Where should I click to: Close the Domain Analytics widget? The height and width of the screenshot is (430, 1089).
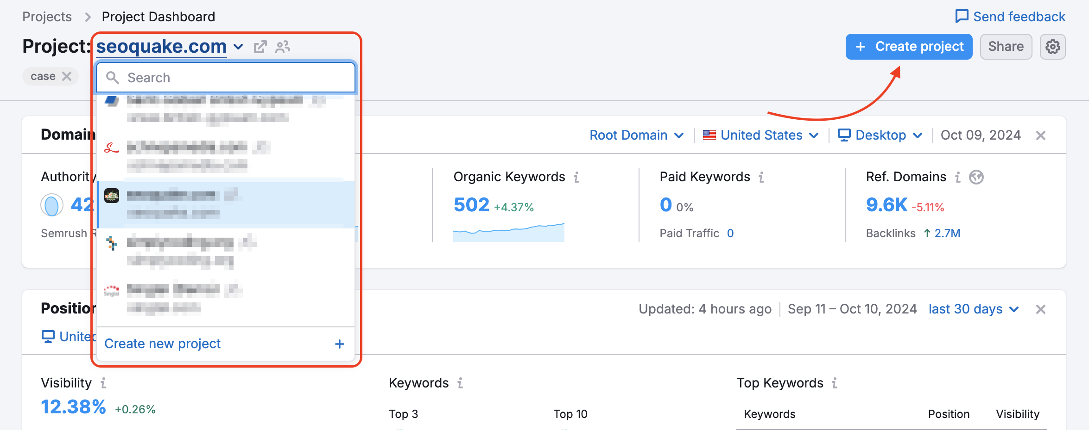pos(1041,135)
